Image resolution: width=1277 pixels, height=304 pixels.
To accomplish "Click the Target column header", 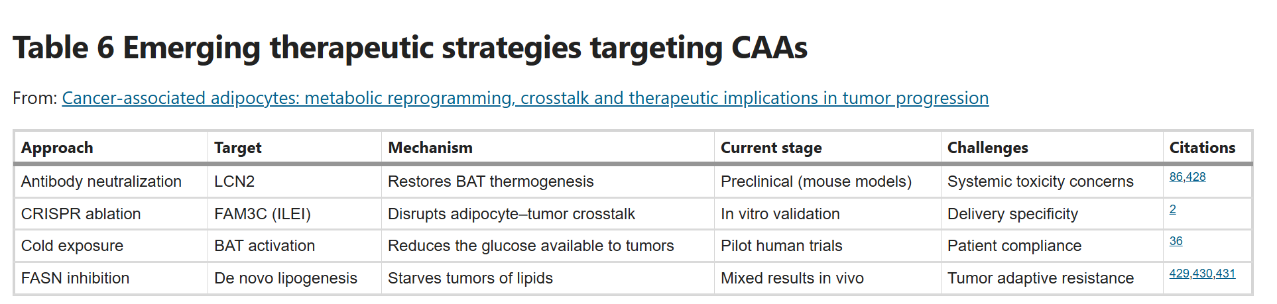I will pos(238,148).
